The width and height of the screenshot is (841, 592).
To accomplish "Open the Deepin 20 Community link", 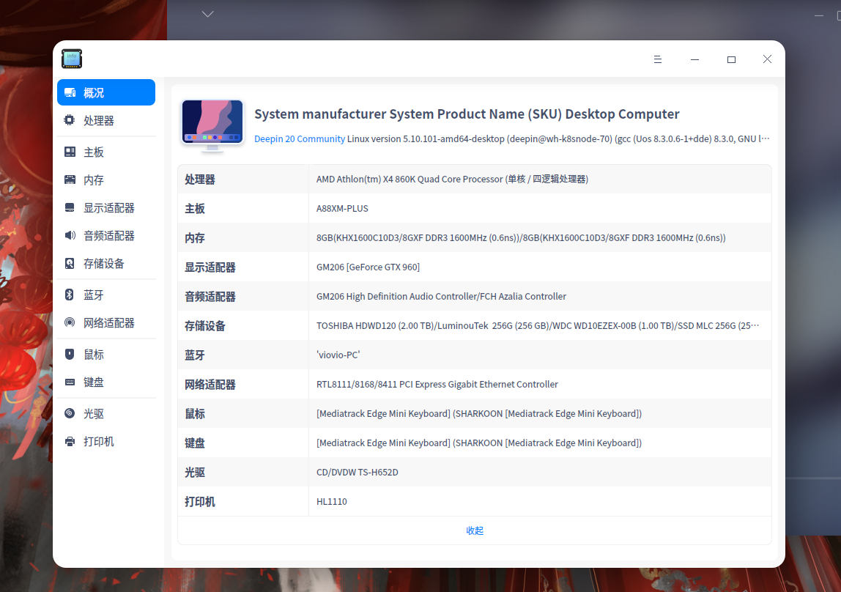I will pos(300,138).
